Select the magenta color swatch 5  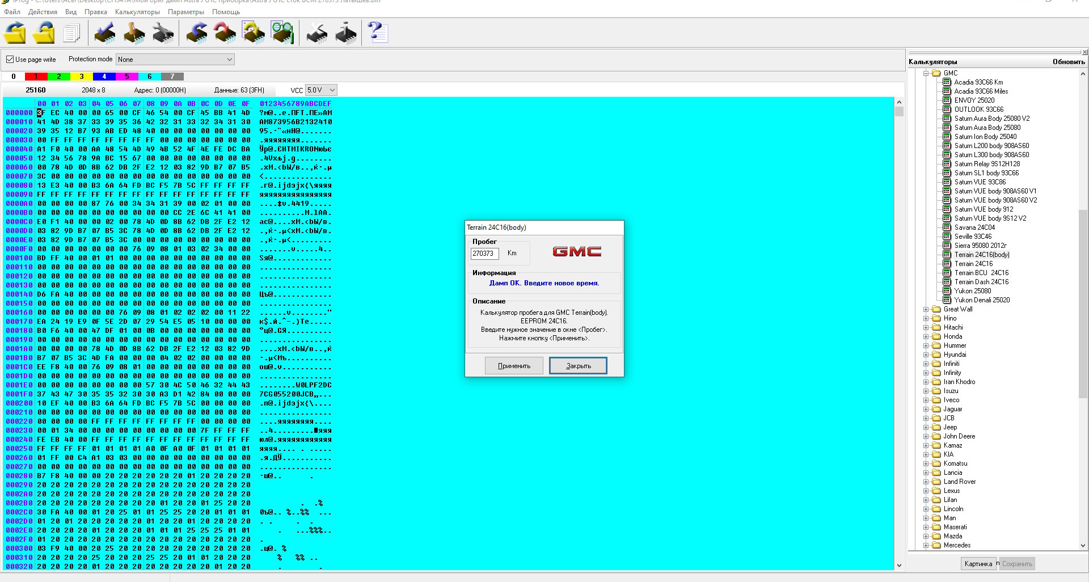[127, 77]
